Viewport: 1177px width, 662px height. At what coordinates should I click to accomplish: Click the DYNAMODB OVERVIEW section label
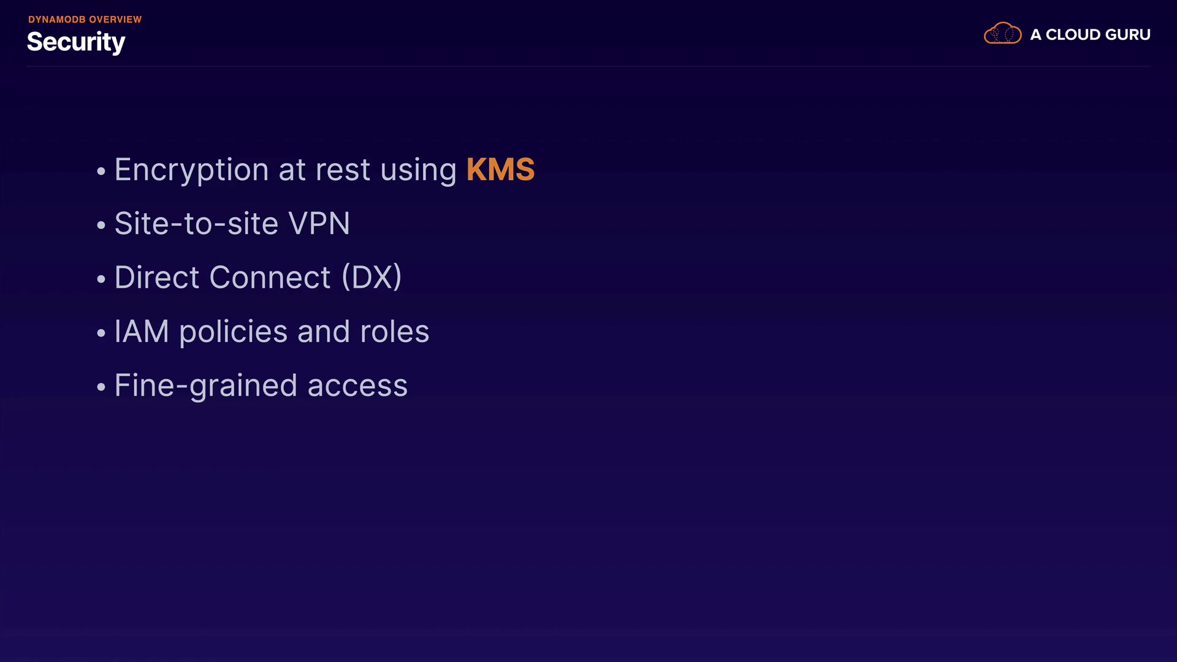[85, 20]
